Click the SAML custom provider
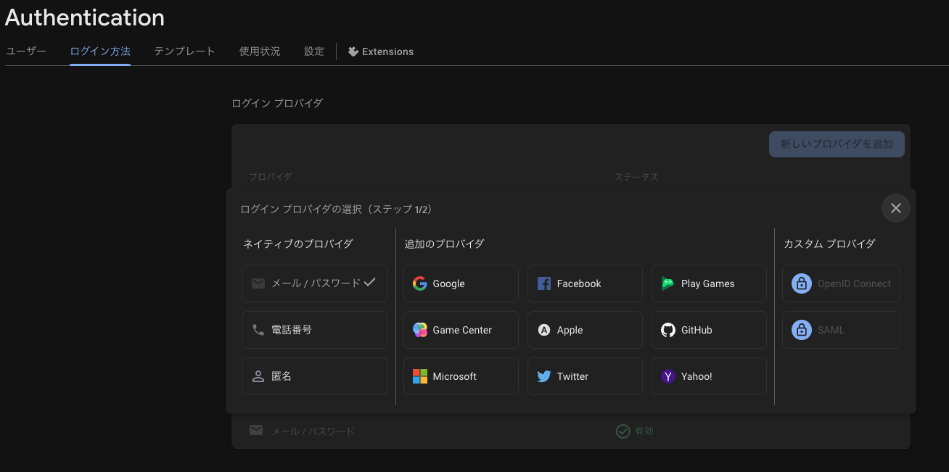Image resolution: width=949 pixels, height=472 pixels. pyautogui.click(x=841, y=330)
